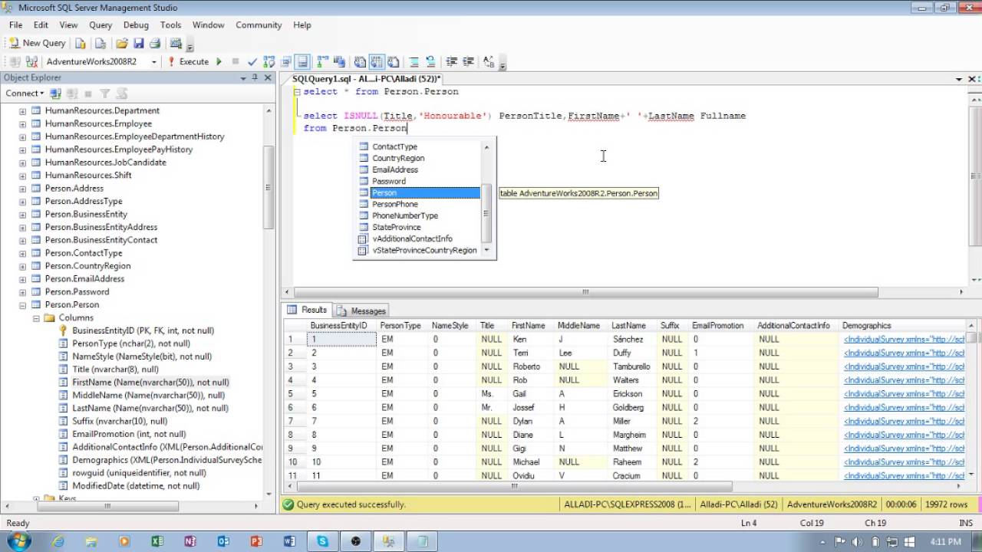Click the Activity Monitor toolbar icon
This screenshot has width=982, height=552.
pyautogui.click(x=176, y=44)
